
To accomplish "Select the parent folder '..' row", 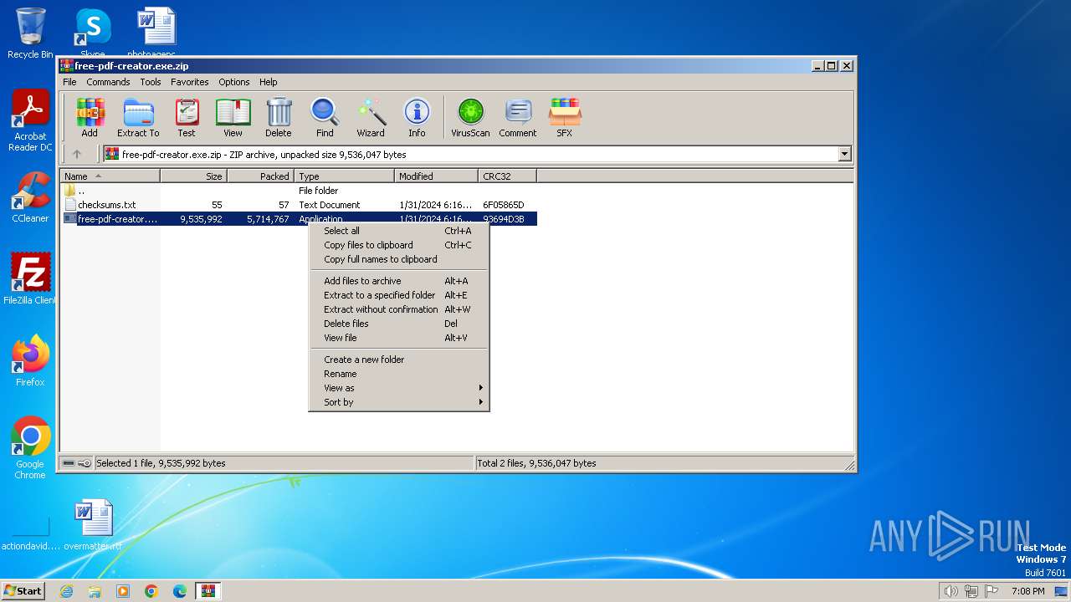I will pos(299,191).
